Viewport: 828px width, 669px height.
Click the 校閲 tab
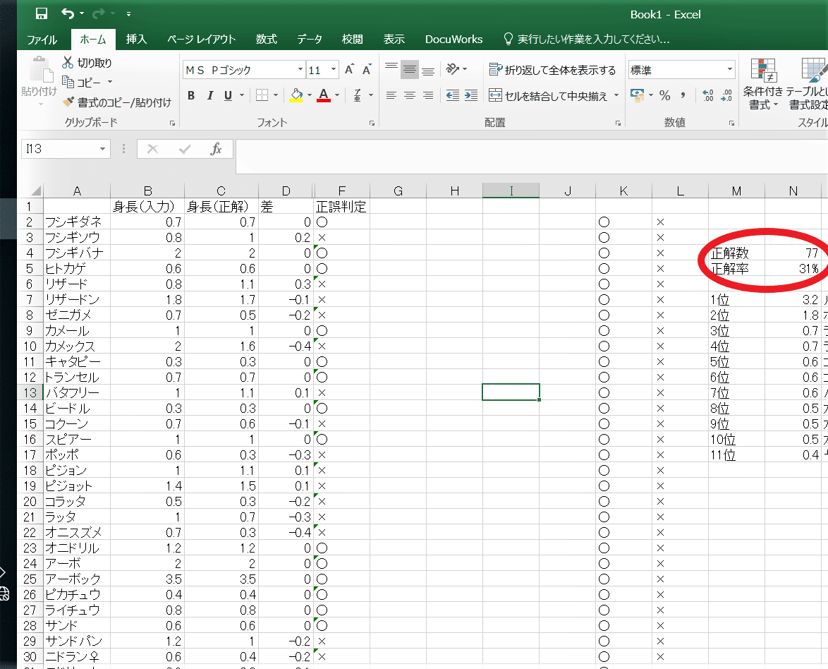click(352, 39)
